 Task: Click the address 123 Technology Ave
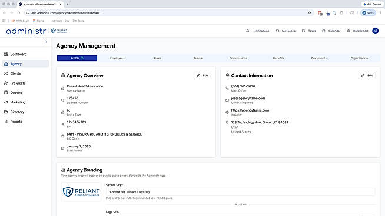pos(260,122)
